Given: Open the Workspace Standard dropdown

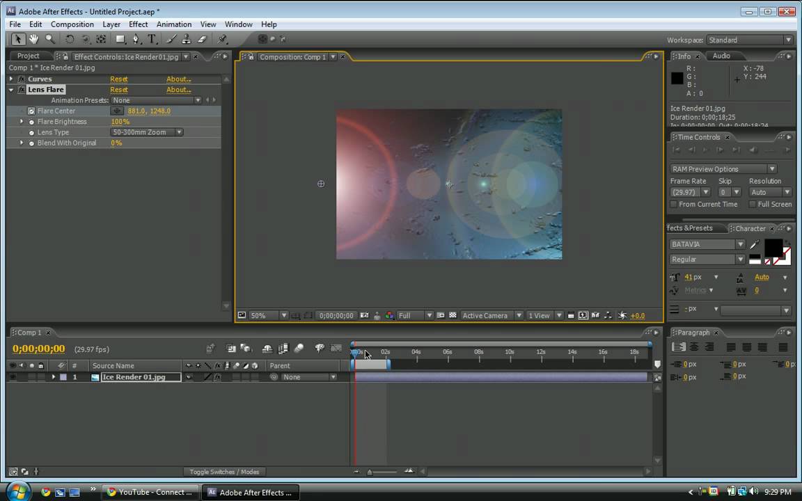Looking at the screenshot, I should 749,40.
